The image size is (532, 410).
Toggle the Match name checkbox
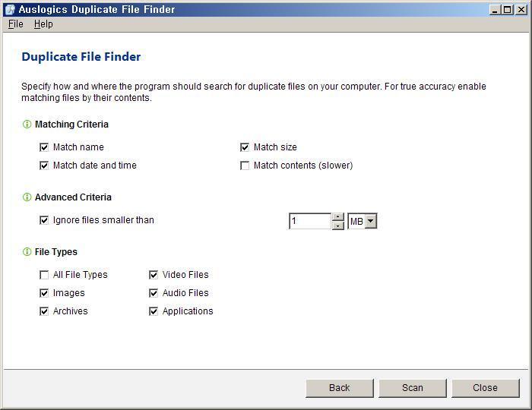[44, 147]
